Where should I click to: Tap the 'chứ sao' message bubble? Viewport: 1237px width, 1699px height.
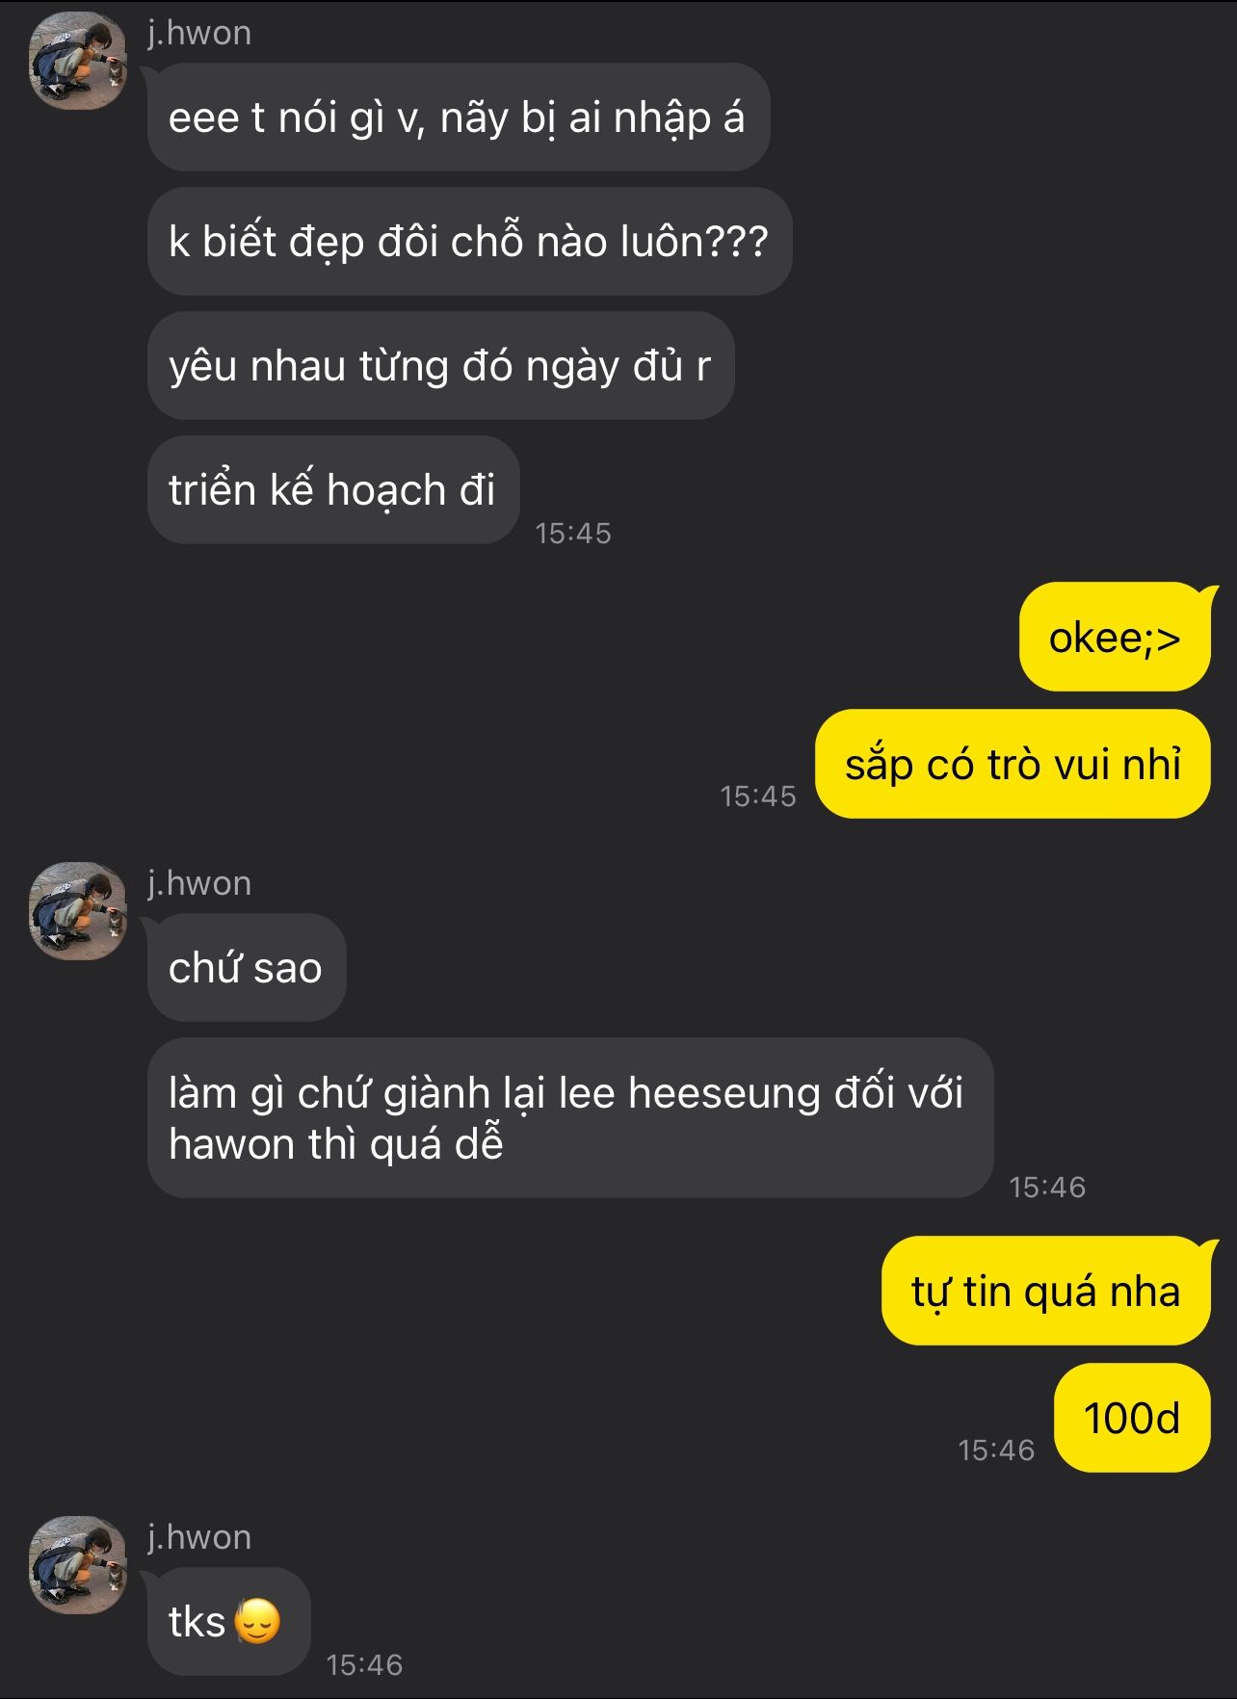point(247,967)
